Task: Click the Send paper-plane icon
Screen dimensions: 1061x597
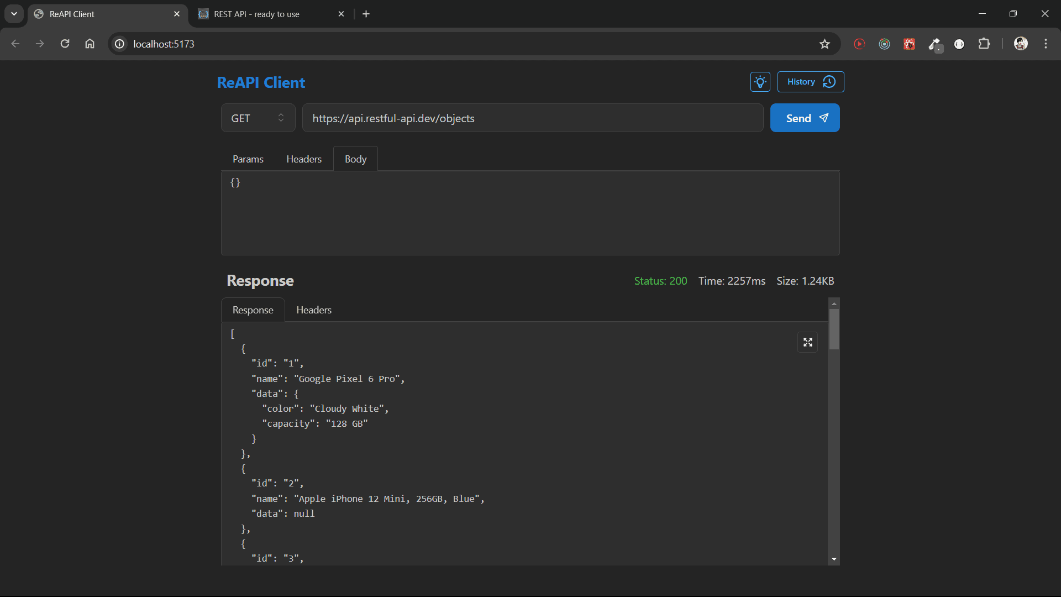Action: point(823,118)
